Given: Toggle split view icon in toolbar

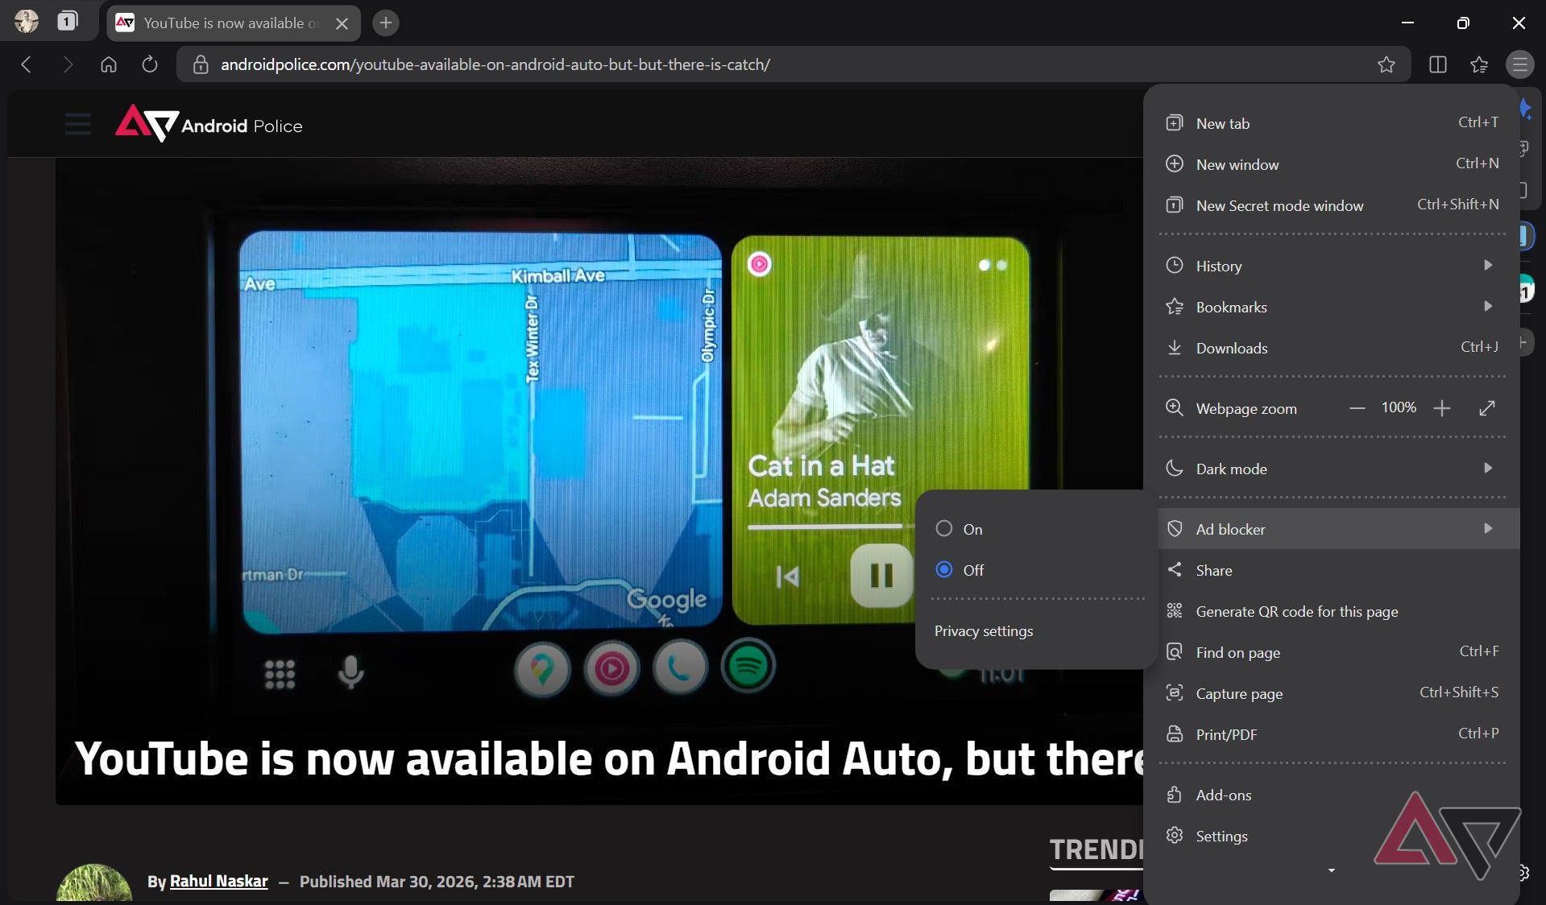Looking at the screenshot, I should pyautogui.click(x=1438, y=64).
